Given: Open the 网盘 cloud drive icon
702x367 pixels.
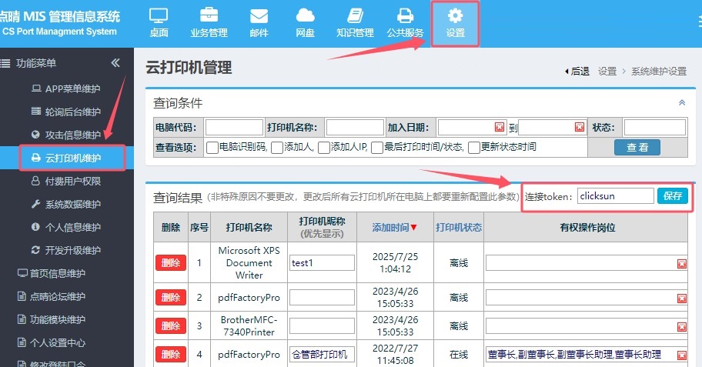Looking at the screenshot, I should click(x=305, y=22).
